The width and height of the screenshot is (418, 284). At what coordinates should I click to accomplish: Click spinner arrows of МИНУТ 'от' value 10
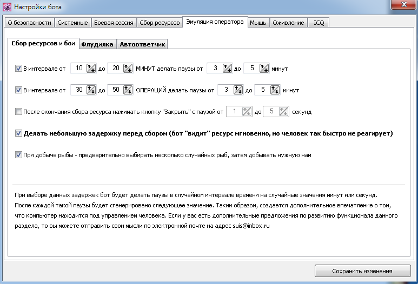tap(91, 69)
